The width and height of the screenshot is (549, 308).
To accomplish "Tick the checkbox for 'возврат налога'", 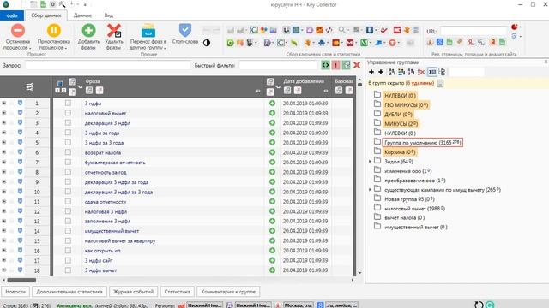I will pyautogui.click(x=68, y=152).
